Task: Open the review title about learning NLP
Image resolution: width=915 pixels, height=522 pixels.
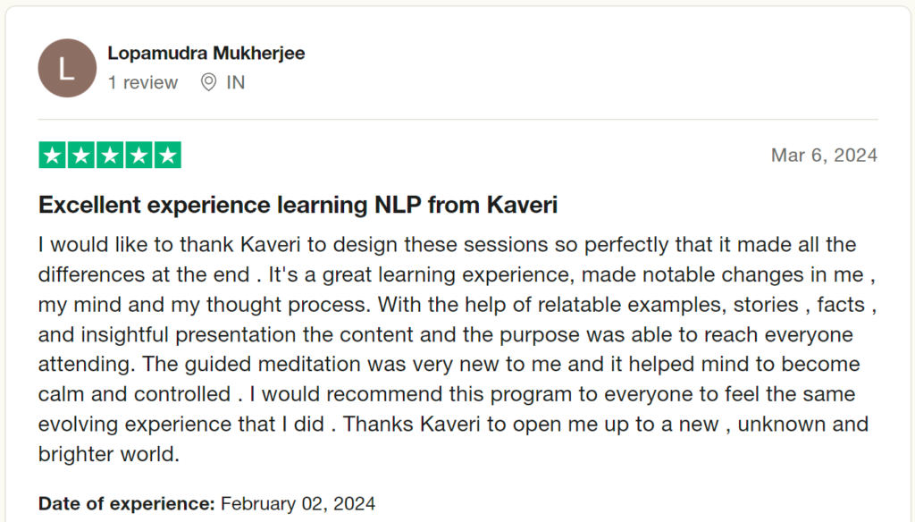Action: point(298,205)
